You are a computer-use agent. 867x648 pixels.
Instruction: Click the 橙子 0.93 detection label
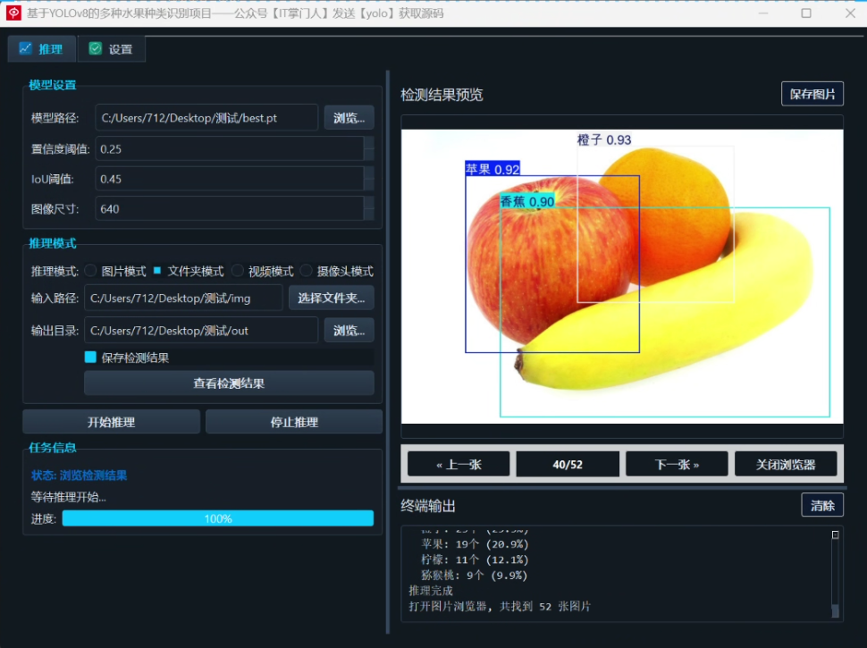click(604, 140)
